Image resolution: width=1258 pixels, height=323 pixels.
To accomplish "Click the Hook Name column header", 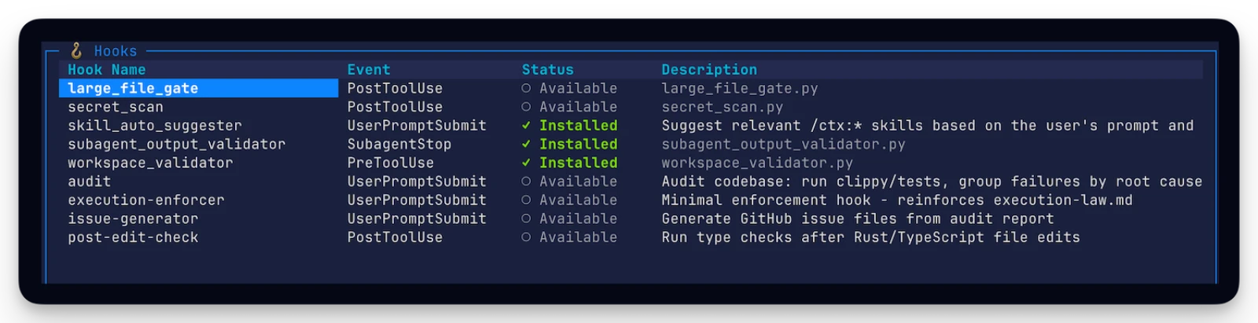I will pos(107,70).
